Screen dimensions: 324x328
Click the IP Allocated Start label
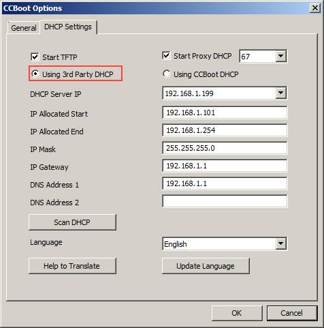click(x=59, y=114)
